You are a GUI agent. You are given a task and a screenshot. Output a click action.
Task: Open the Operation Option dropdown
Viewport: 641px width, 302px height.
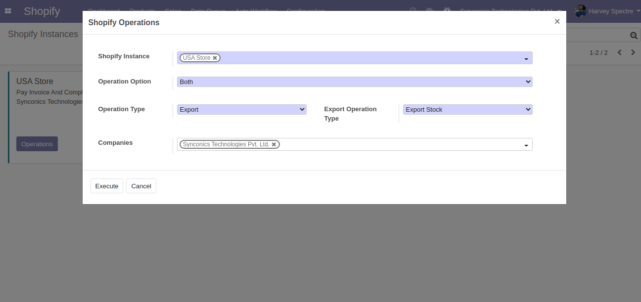click(354, 82)
